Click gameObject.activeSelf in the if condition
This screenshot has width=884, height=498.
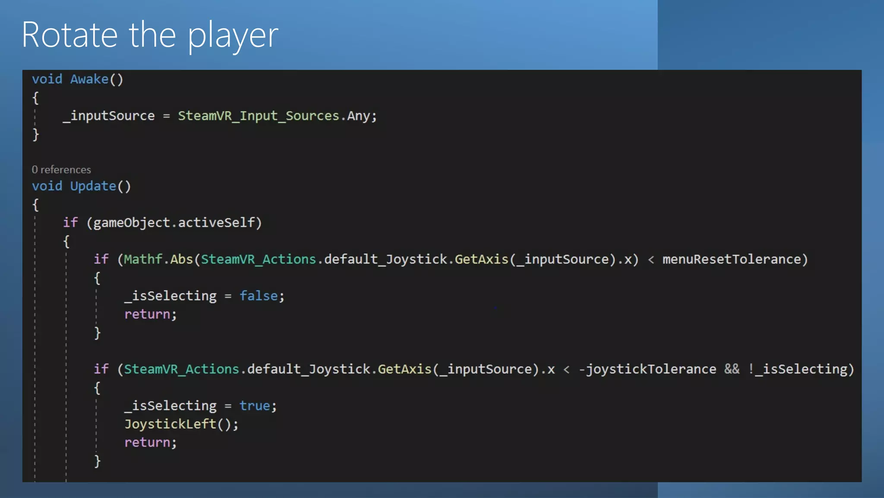(x=174, y=222)
